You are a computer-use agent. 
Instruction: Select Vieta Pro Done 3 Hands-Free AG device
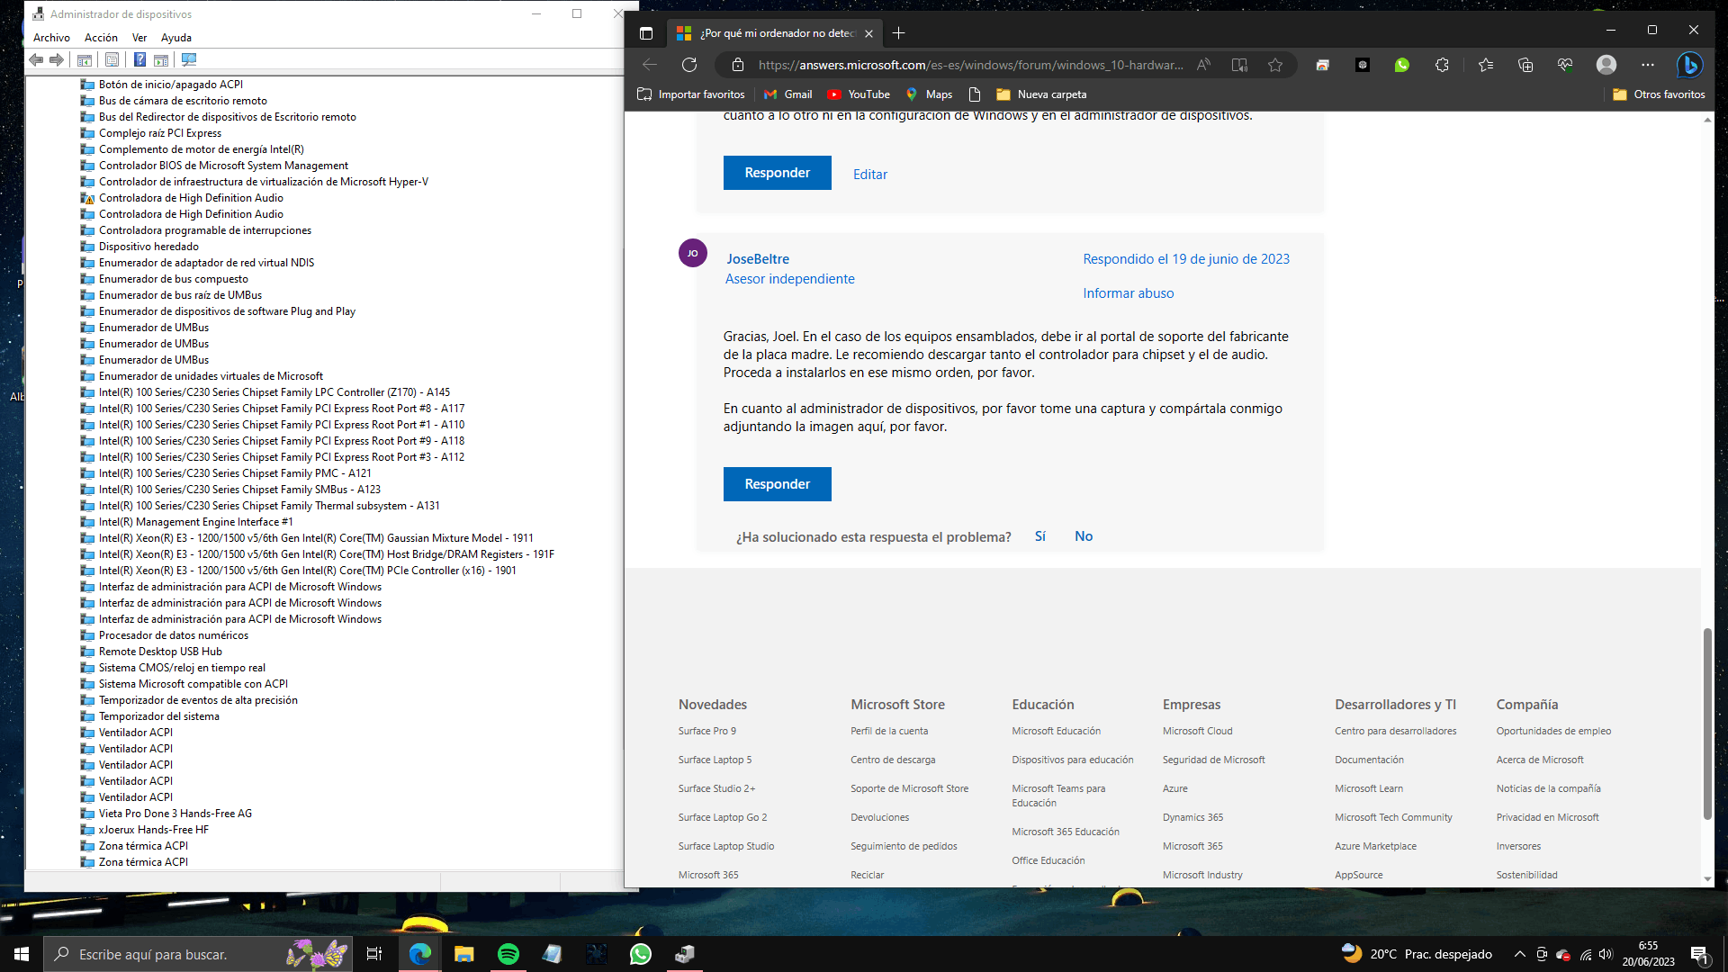point(175,814)
